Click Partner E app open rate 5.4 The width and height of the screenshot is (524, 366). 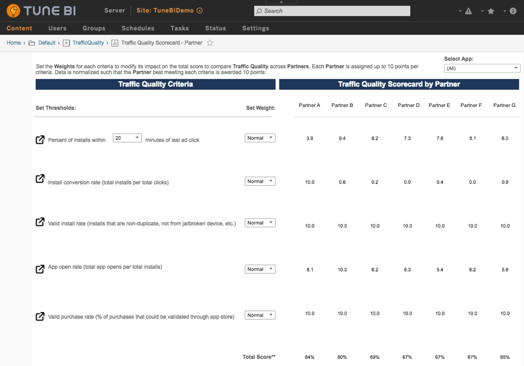[x=440, y=270]
